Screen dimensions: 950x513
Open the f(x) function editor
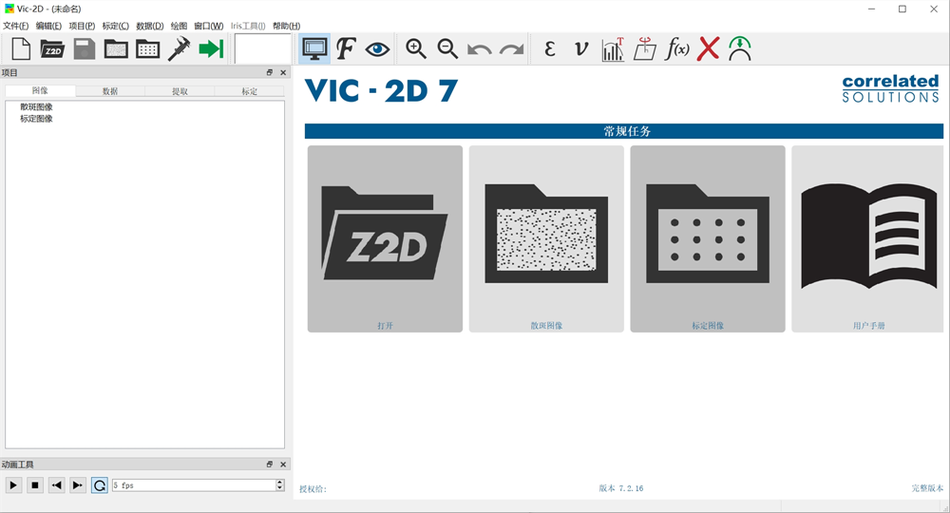click(x=676, y=49)
